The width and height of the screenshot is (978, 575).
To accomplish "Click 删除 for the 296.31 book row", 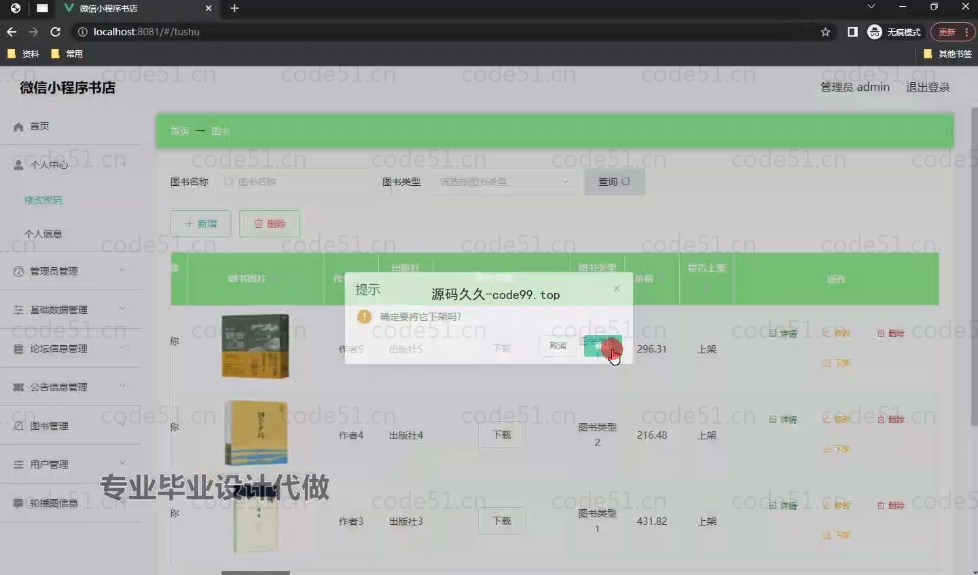I will click(x=890, y=334).
